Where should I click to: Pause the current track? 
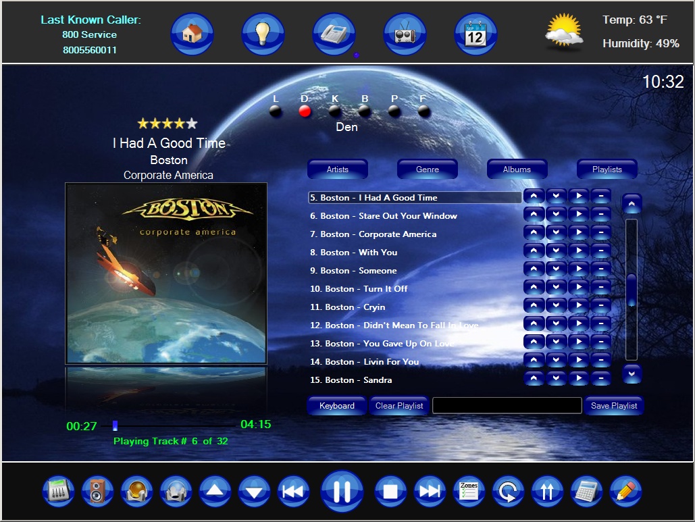point(342,492)
